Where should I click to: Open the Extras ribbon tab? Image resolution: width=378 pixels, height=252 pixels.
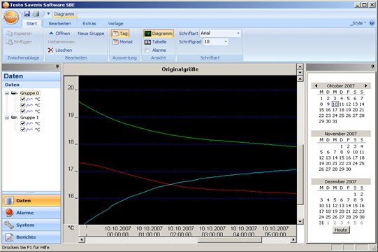(89, 23)
